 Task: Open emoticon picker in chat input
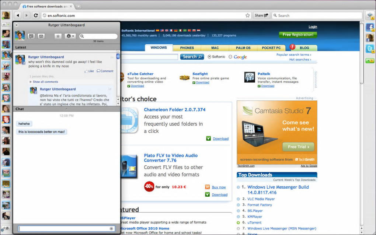tap(111, 228)
